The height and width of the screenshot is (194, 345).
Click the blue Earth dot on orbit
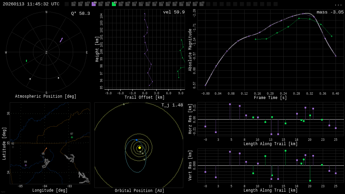pyautogui.click(x=136, y=140)
